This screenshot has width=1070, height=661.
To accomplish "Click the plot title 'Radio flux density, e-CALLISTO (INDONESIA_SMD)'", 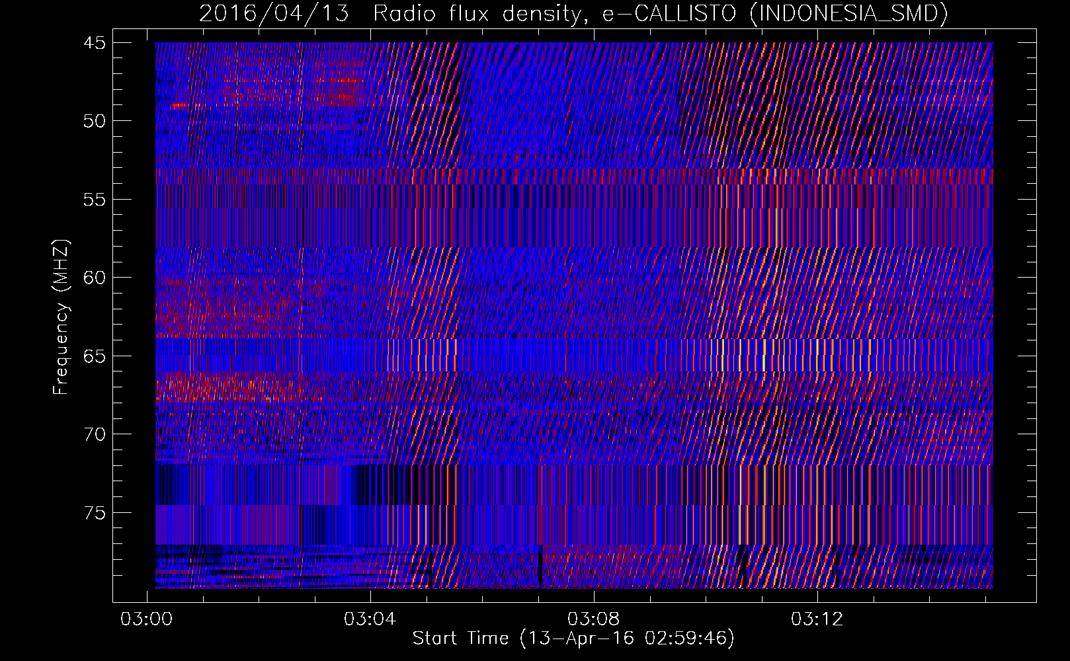I will [x=661, y=13].
